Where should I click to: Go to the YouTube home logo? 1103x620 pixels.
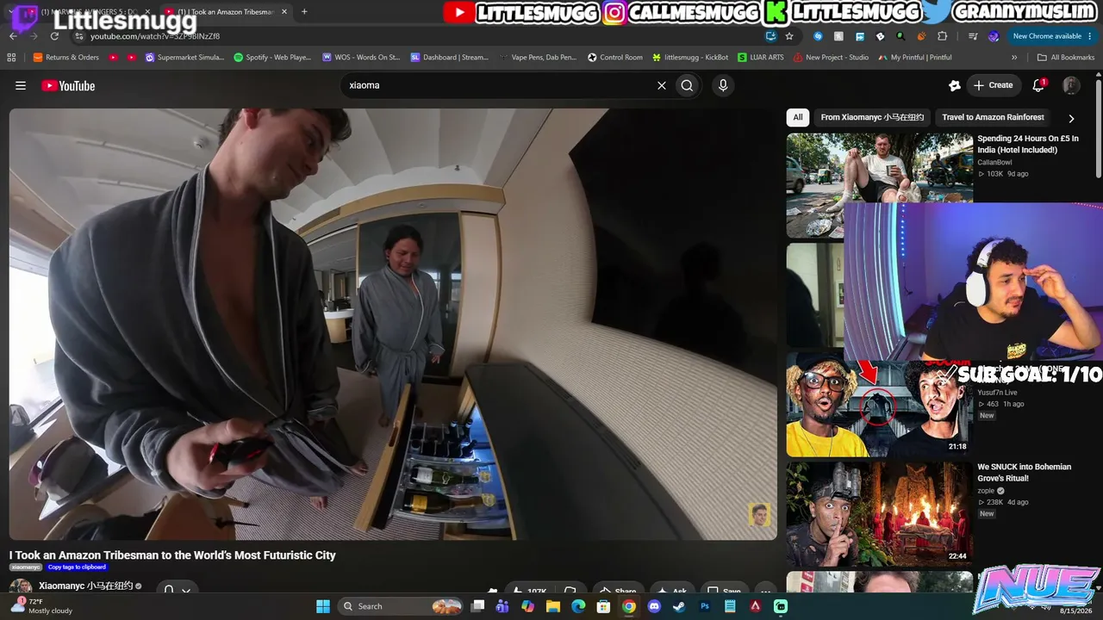click(x=68, y=85)
